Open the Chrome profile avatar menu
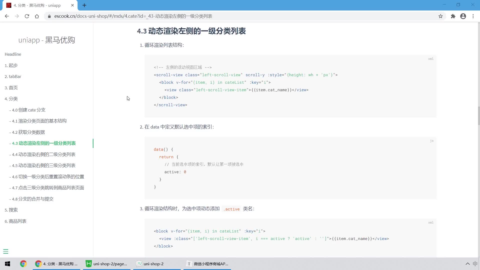The width and height of the screenshot is (480, 270). coord(463,16)
